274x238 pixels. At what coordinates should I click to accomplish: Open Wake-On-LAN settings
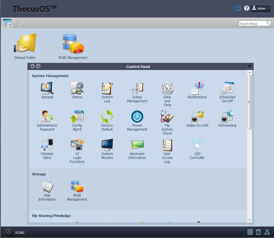[x=197, y=119]
